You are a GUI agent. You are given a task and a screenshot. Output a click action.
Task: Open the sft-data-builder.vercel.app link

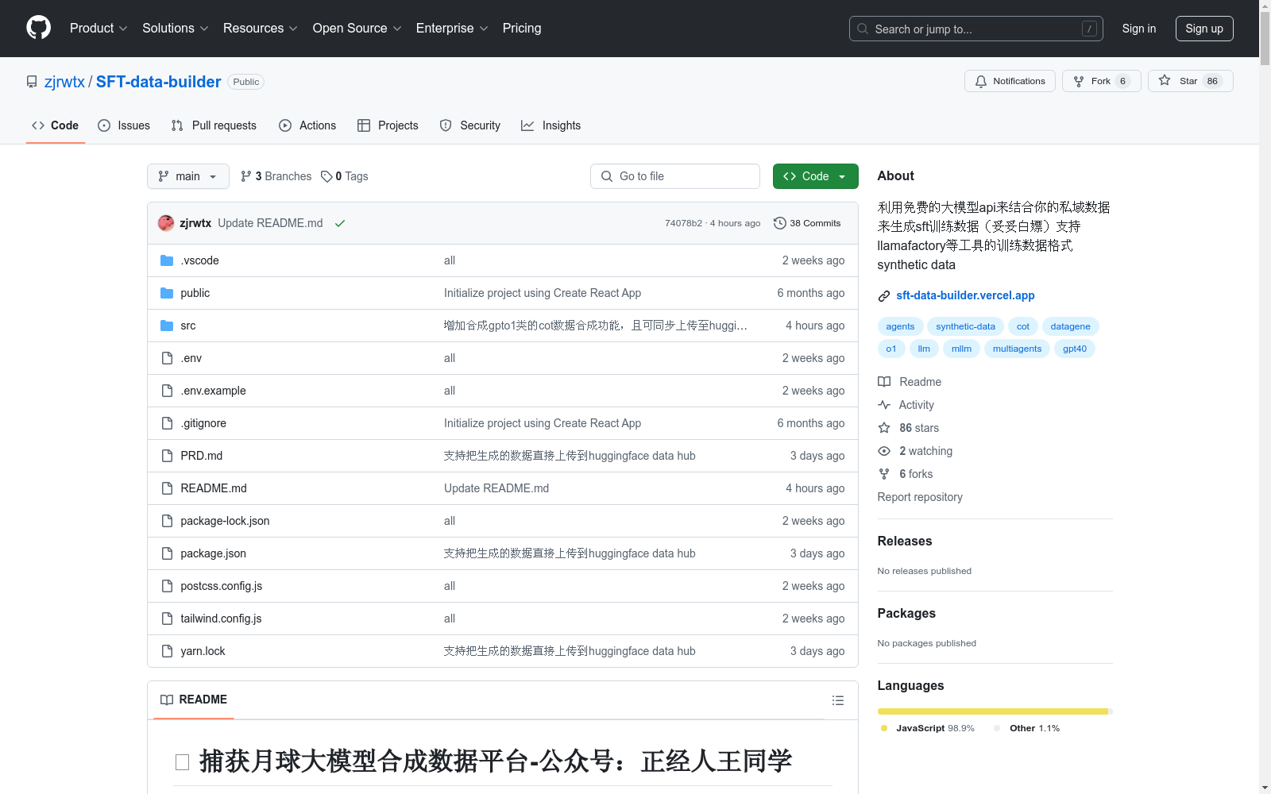(x=965, y=295)
